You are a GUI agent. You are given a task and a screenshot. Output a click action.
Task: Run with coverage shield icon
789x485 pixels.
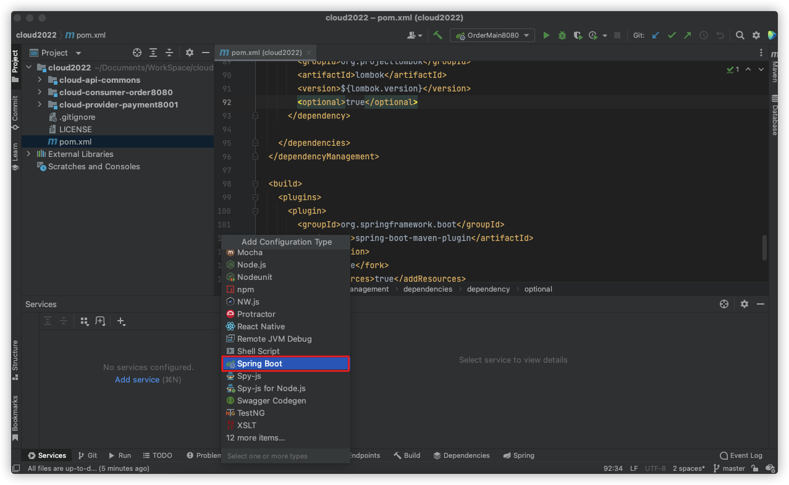[x=578, y=35]
